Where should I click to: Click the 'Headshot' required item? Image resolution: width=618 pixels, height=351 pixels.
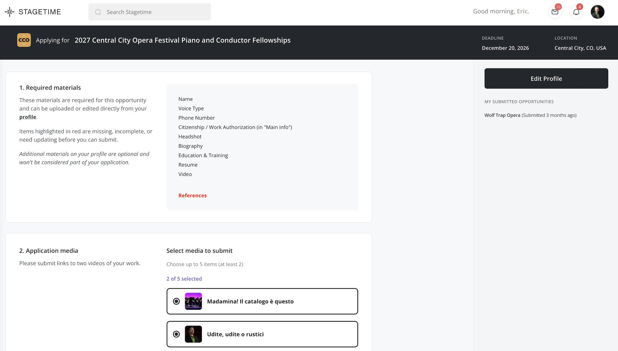pos(190,137)
